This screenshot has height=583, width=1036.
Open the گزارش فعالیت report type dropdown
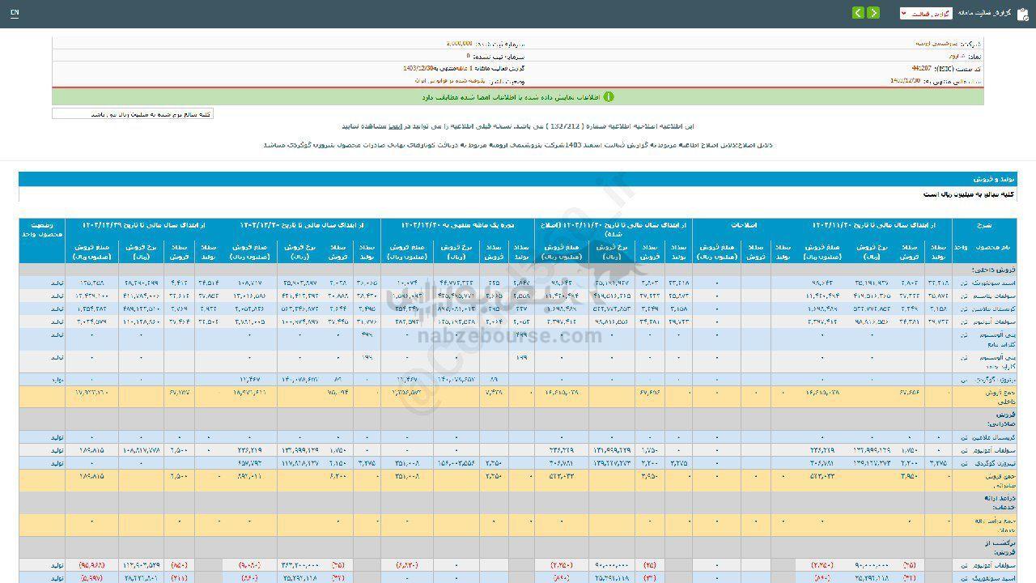(x=926, y=14)
